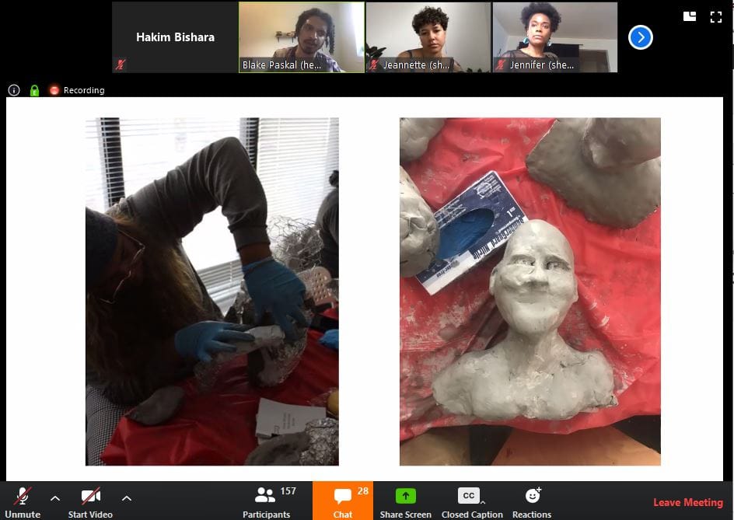Show meeting information via the info icon

(x=14, y=90)
